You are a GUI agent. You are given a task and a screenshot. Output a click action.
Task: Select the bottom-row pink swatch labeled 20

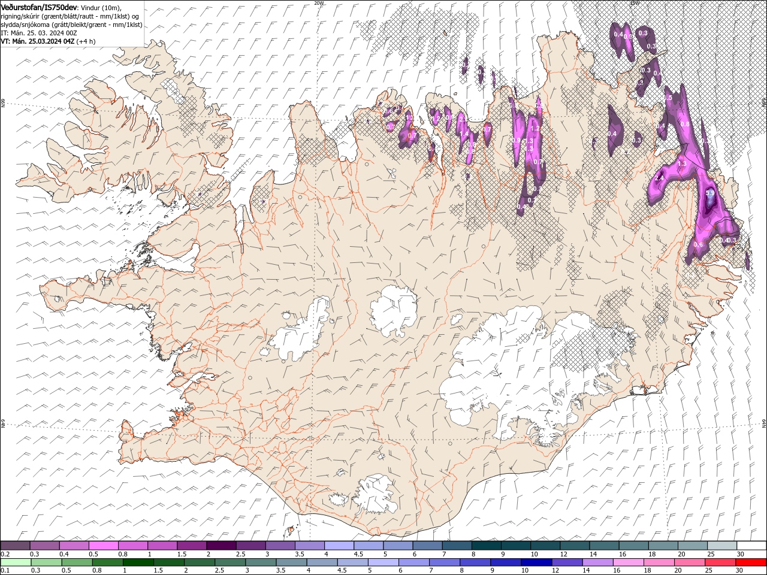tap(690, 562)
